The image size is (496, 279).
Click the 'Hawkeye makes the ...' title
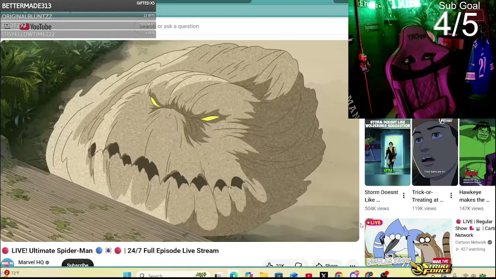[474, 196]
